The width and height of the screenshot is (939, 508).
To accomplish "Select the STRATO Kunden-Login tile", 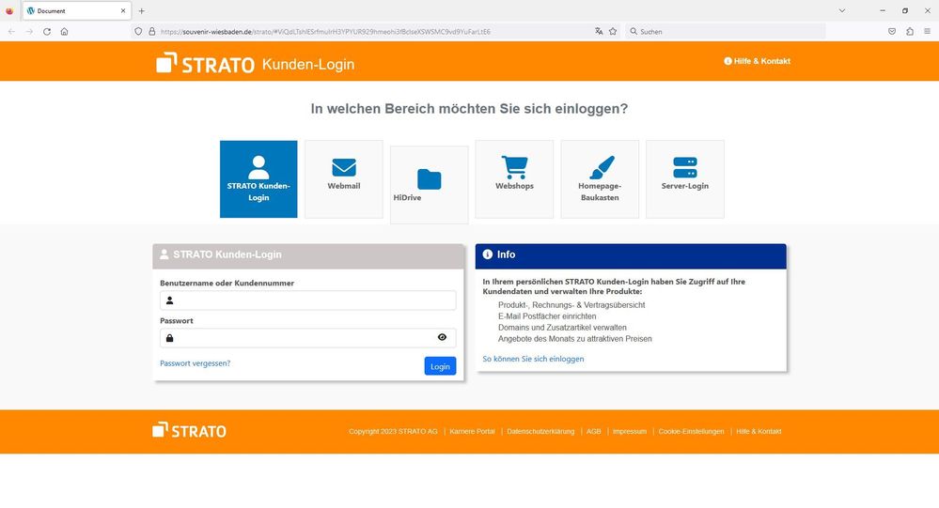I will (x=258, y=178).
